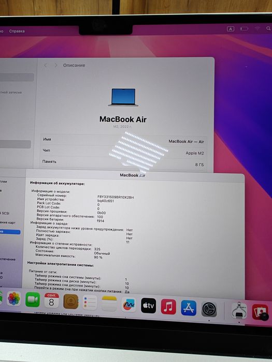Click 'Таймер режима сна диска (минуты):' label
This screenshot has width=272, height=362.
pos(65,281)
